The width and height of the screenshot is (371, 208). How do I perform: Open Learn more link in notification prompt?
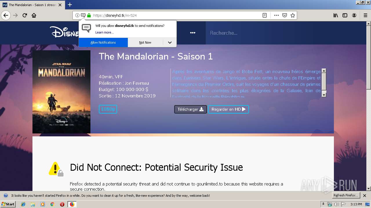(x=104, y=32)
